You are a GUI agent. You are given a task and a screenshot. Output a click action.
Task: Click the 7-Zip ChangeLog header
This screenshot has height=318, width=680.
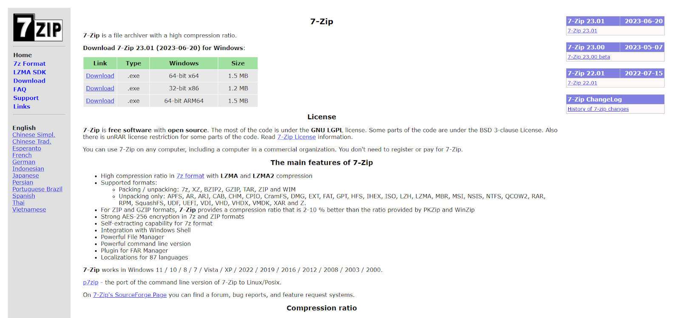point(615,99)
